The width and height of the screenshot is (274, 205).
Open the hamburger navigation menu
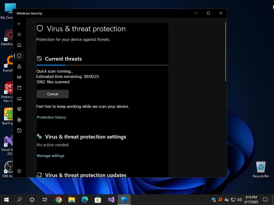point(19,34)
